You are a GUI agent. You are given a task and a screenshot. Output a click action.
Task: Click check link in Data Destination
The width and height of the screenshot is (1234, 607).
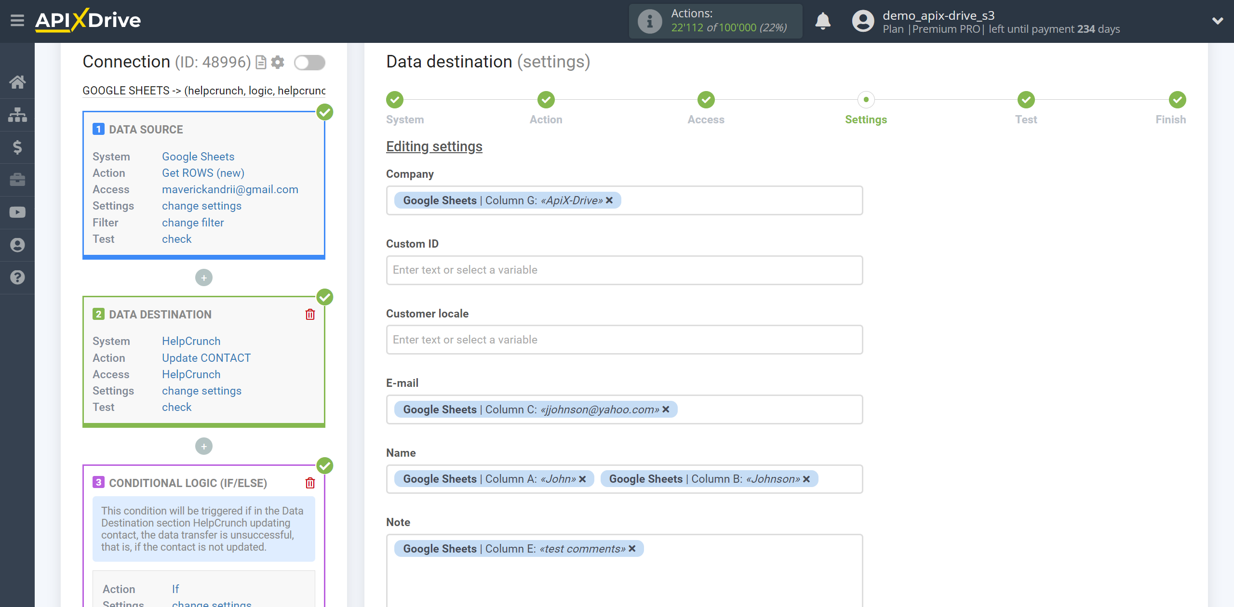(176, 407)
